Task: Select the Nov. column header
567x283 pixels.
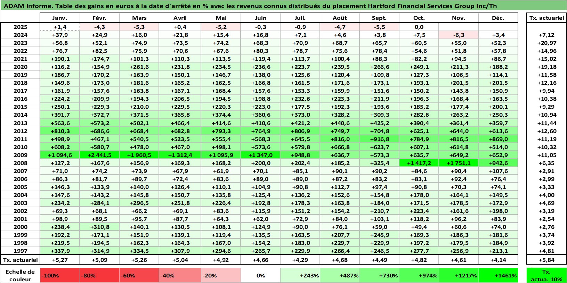Action: coord(459,18)
